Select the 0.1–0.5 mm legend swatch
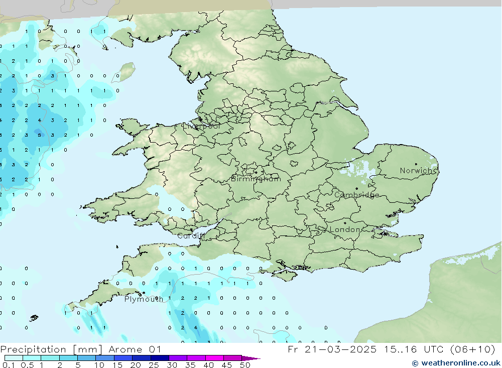Viewport: 502px width, 368px height. [x=14, y=358]
